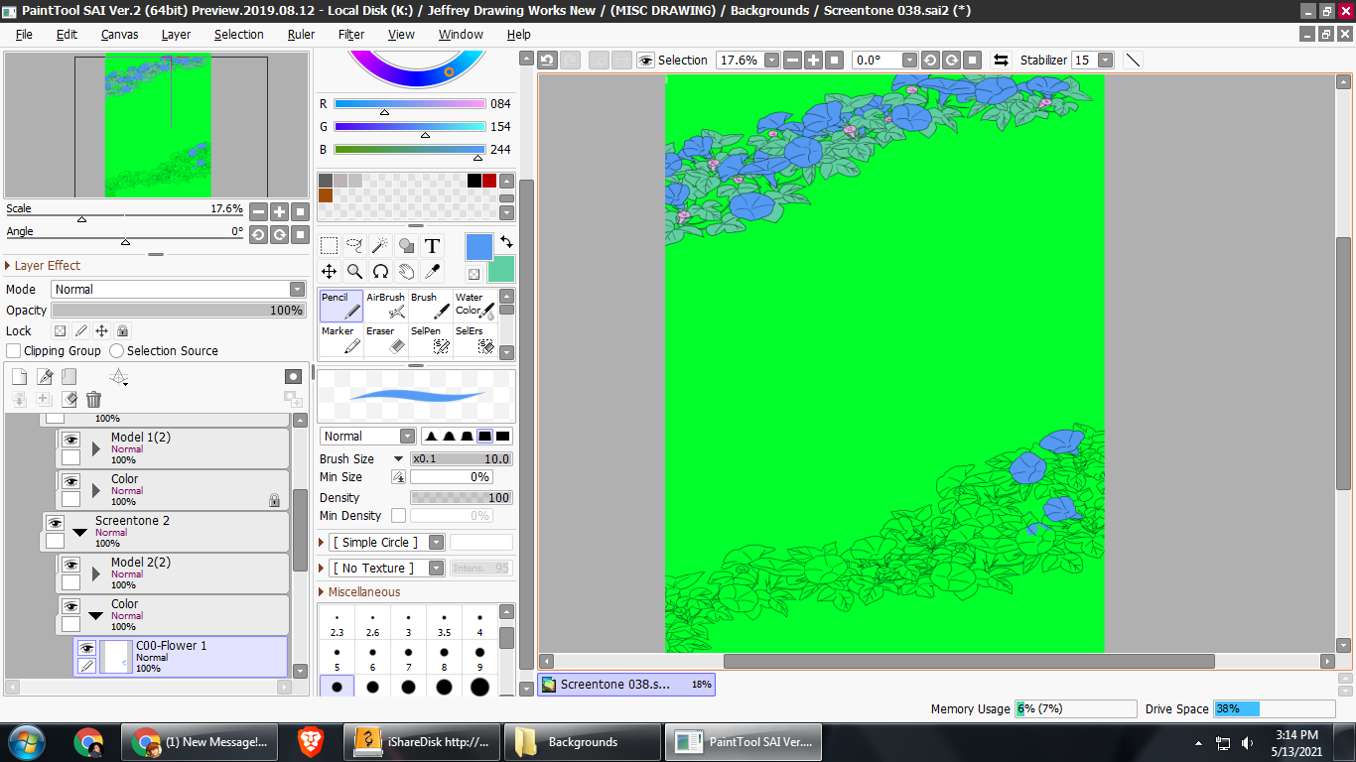Toggle the Lock opacity icon
This screenshot has width=1356, height=762.
coord(60,331)
